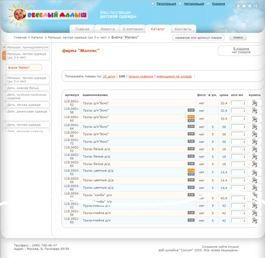The image size is (265, 258).
Task: Click Трусы "комби" д/н in row 118.0004
Action: (97, 195)
